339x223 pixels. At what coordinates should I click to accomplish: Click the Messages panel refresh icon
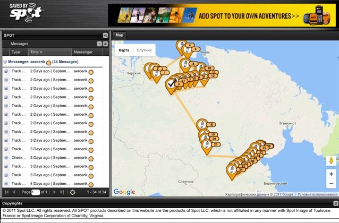tap(105, 44)
